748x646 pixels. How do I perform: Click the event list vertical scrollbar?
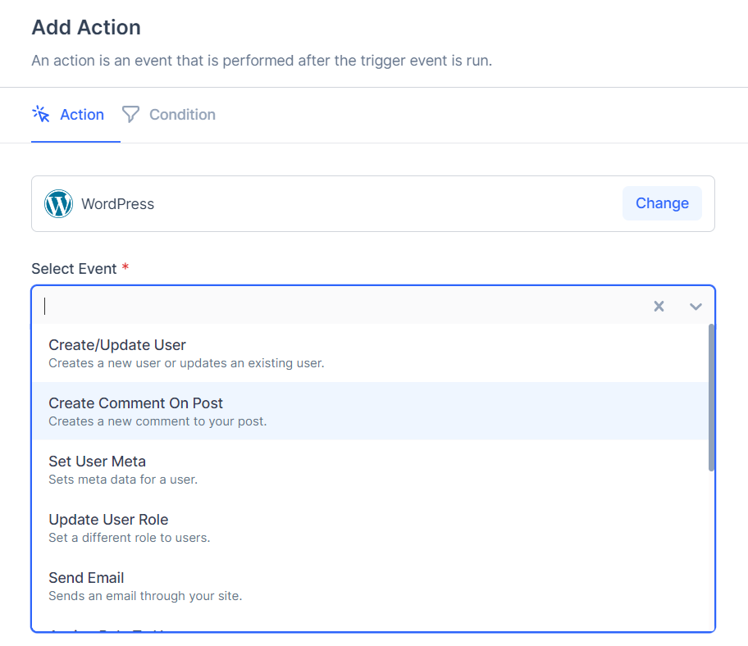[x=711, y=398]
